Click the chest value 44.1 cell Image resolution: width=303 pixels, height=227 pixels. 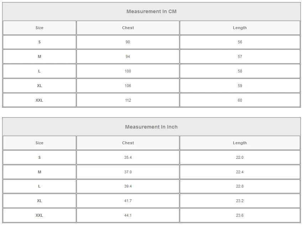click(128, 215)
